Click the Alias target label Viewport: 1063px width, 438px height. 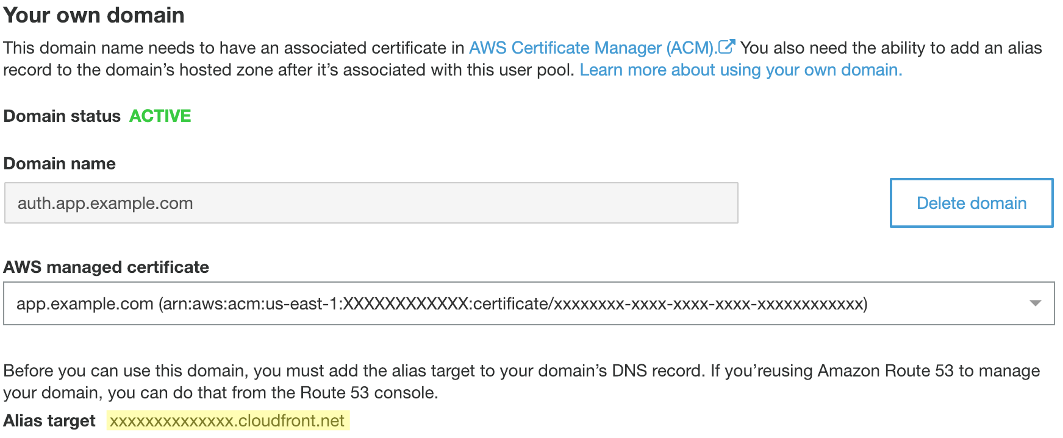49,421
